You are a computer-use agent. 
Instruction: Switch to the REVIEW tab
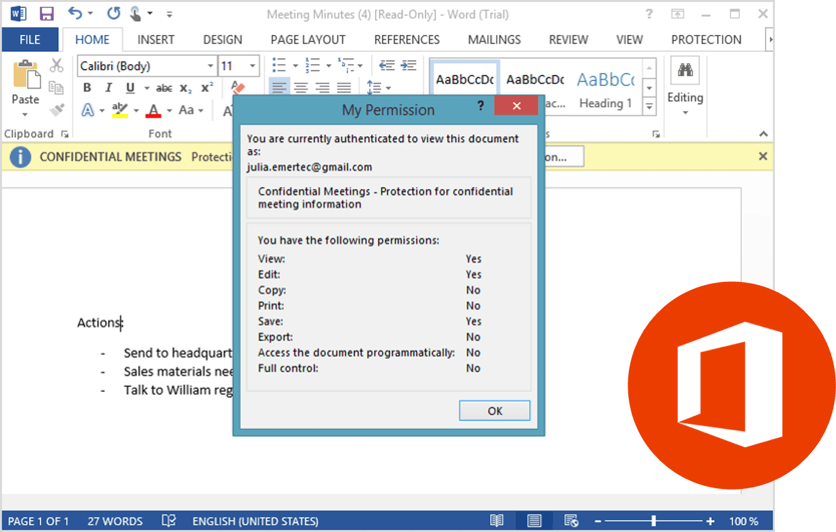pyautogui.click(x=568, y=39)
